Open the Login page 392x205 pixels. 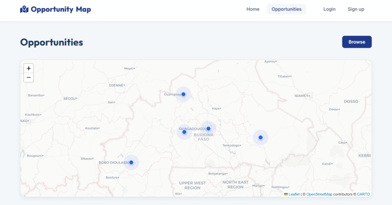(x=329, y=9)
